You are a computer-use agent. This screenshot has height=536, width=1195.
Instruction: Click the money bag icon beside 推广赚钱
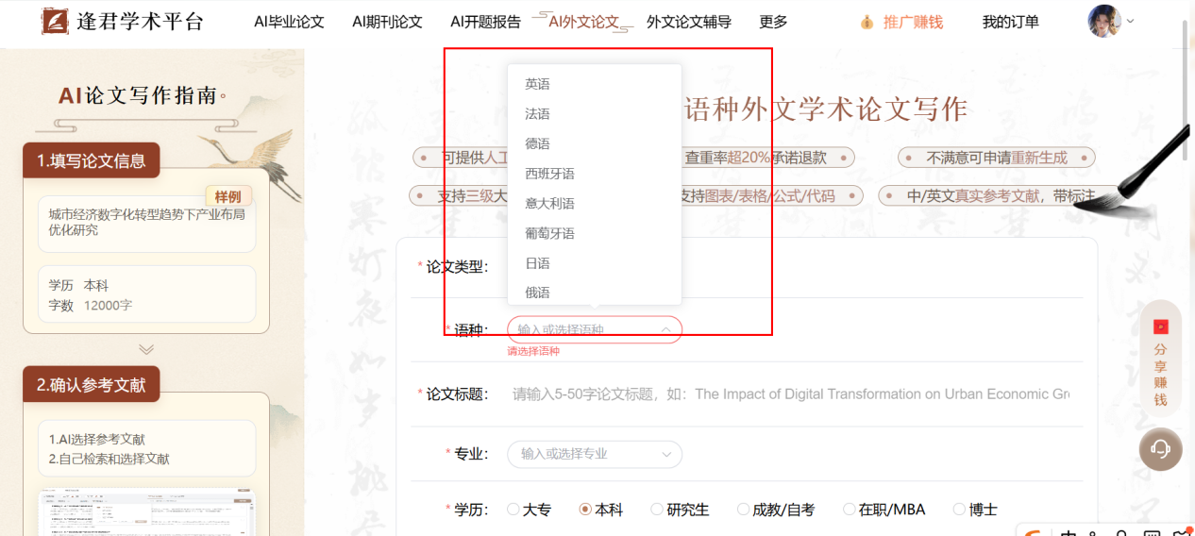[x=867, y=22]
